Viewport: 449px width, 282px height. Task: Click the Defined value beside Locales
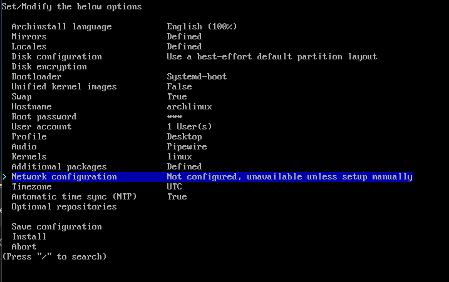tap(184, 47)
